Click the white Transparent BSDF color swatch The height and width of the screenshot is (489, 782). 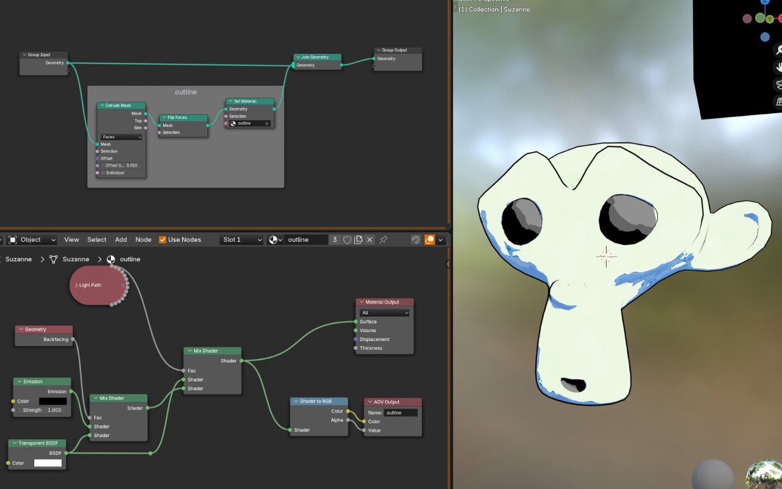pos(48,463)
